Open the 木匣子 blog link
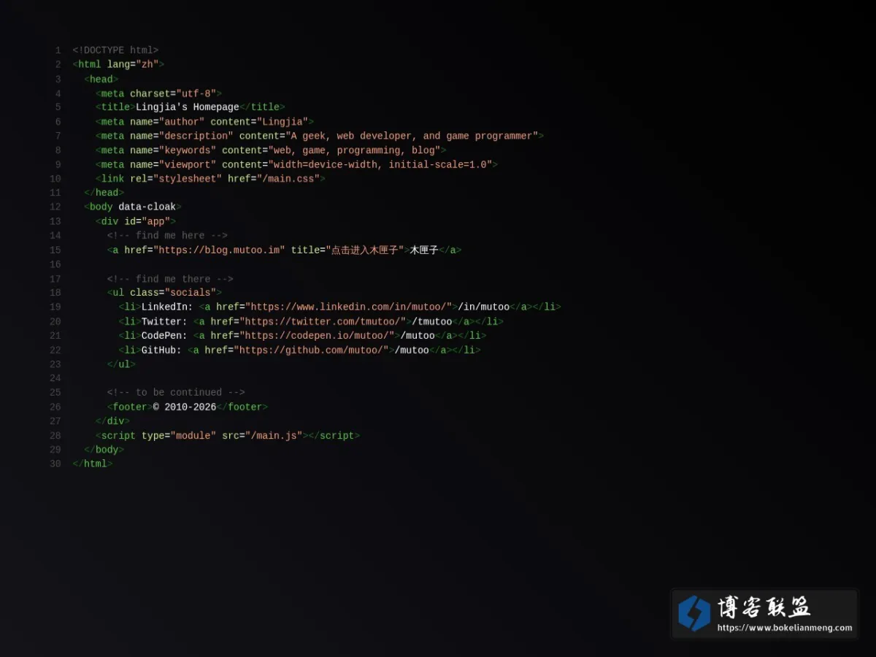The height and width of the screenshot is (657, 876). [424, 250]
